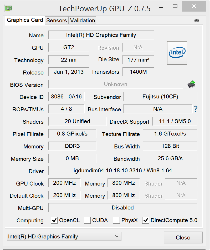Toggle the PhysX checkbox
Viewport: 210px width, 250px height.
point(116,220)
